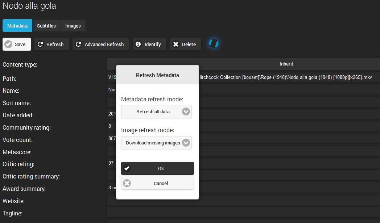Click the 'Critic rating:' label
Viewport: 380px width, 223px height.
click(x=18, y=164)
